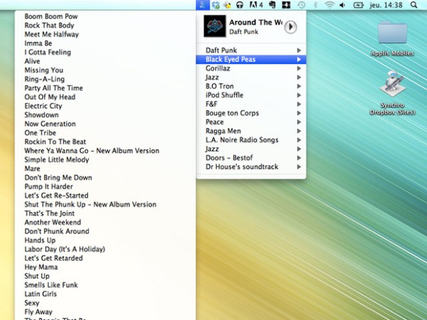Play Out Of My Head
The image size is (427, 320).
pyautogui.click(x=105, y=97)
